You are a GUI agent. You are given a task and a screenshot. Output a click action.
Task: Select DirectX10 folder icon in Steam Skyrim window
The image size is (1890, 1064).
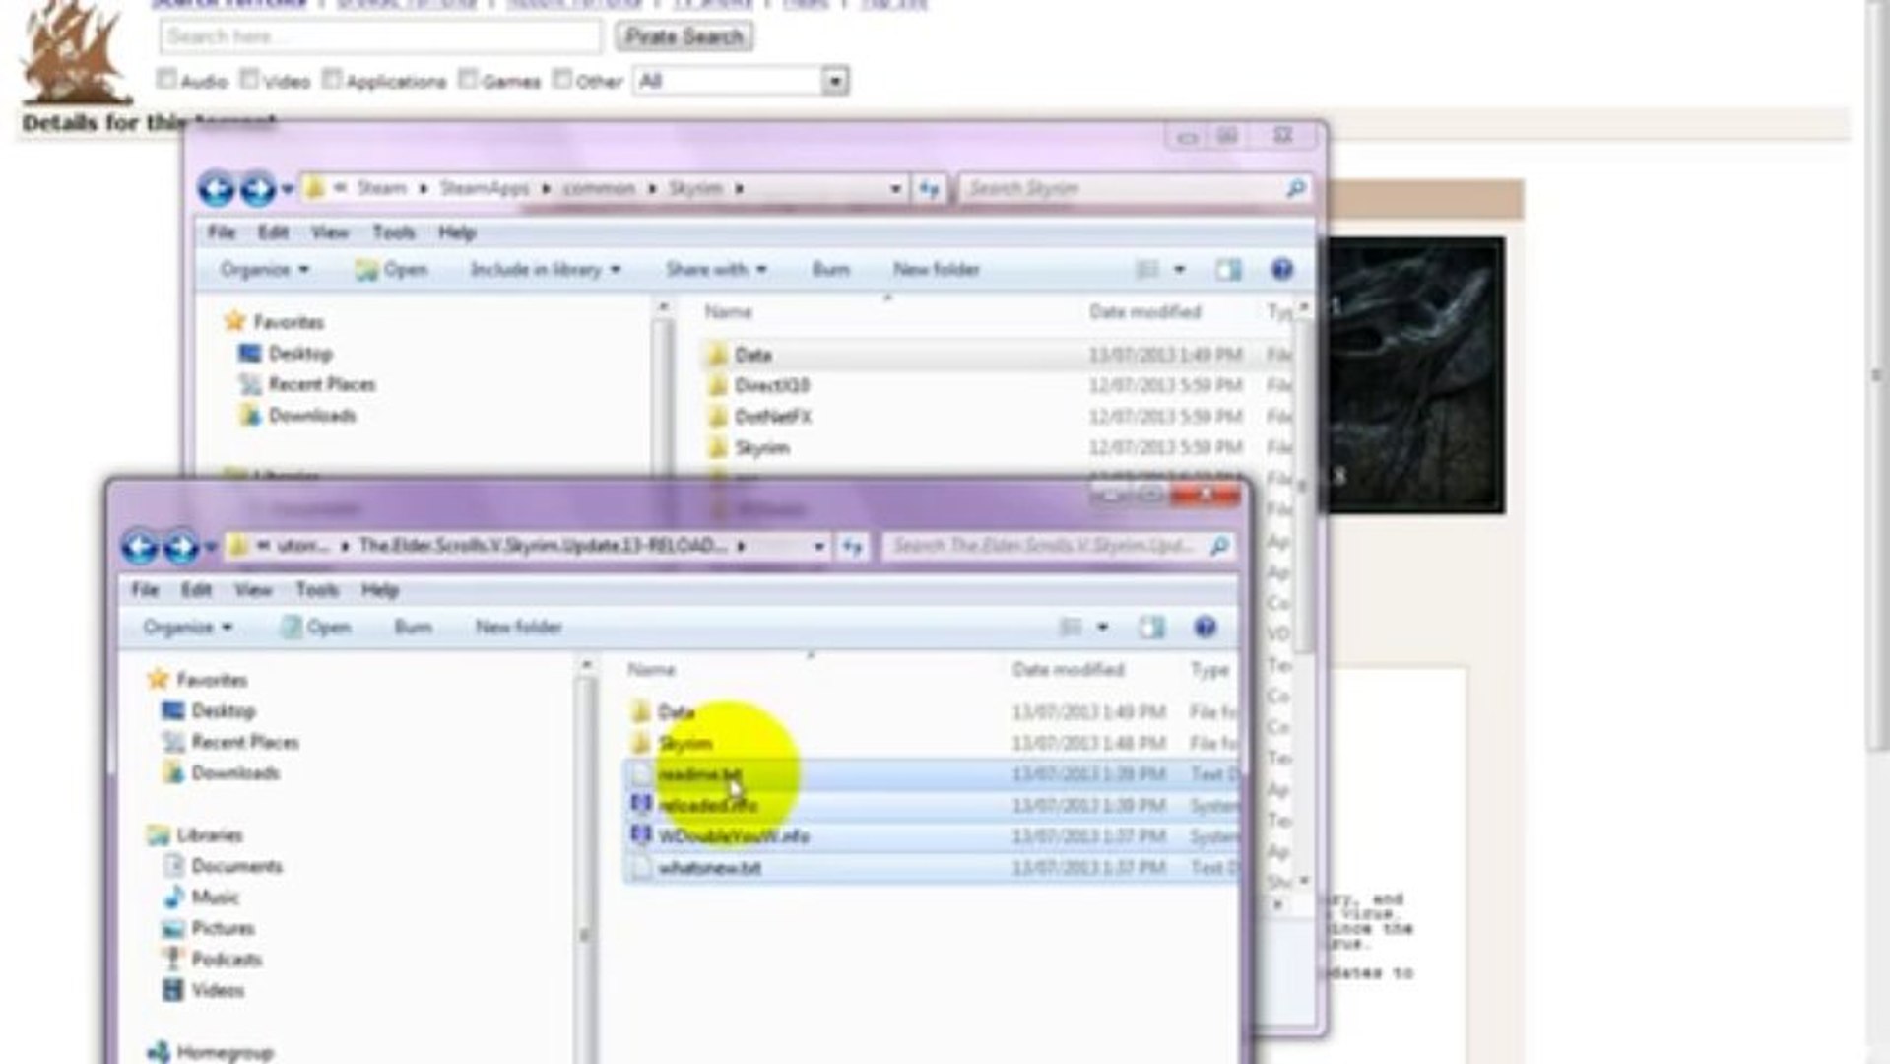[718, 385]
